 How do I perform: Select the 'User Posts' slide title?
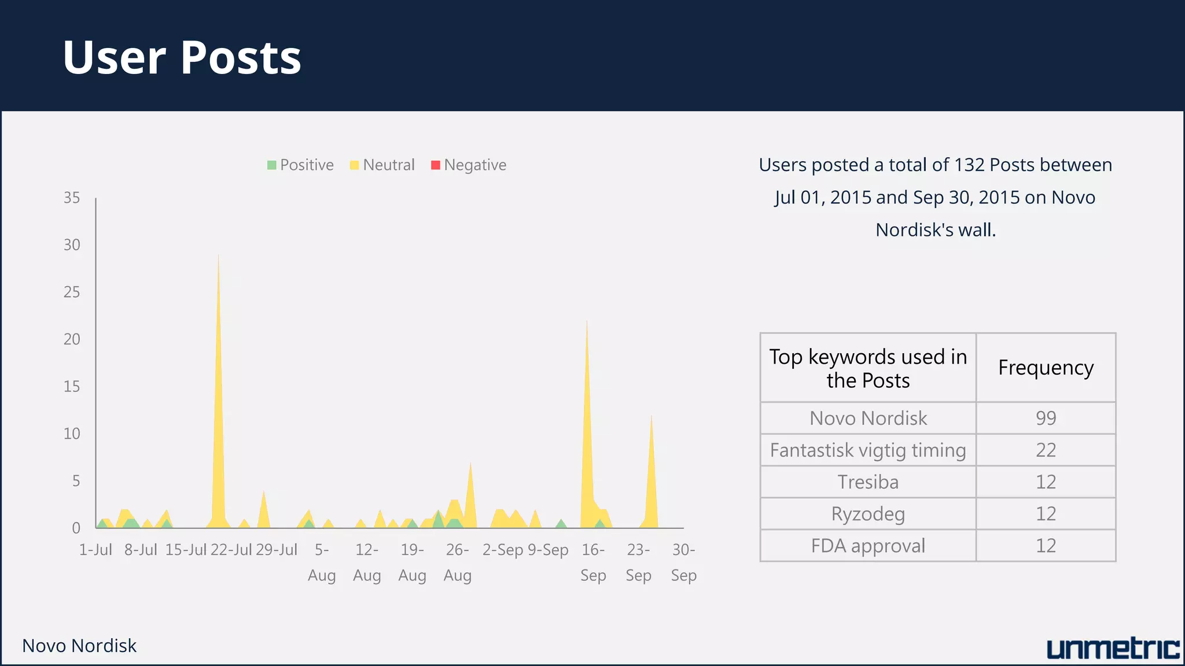(x=182, y=57)
